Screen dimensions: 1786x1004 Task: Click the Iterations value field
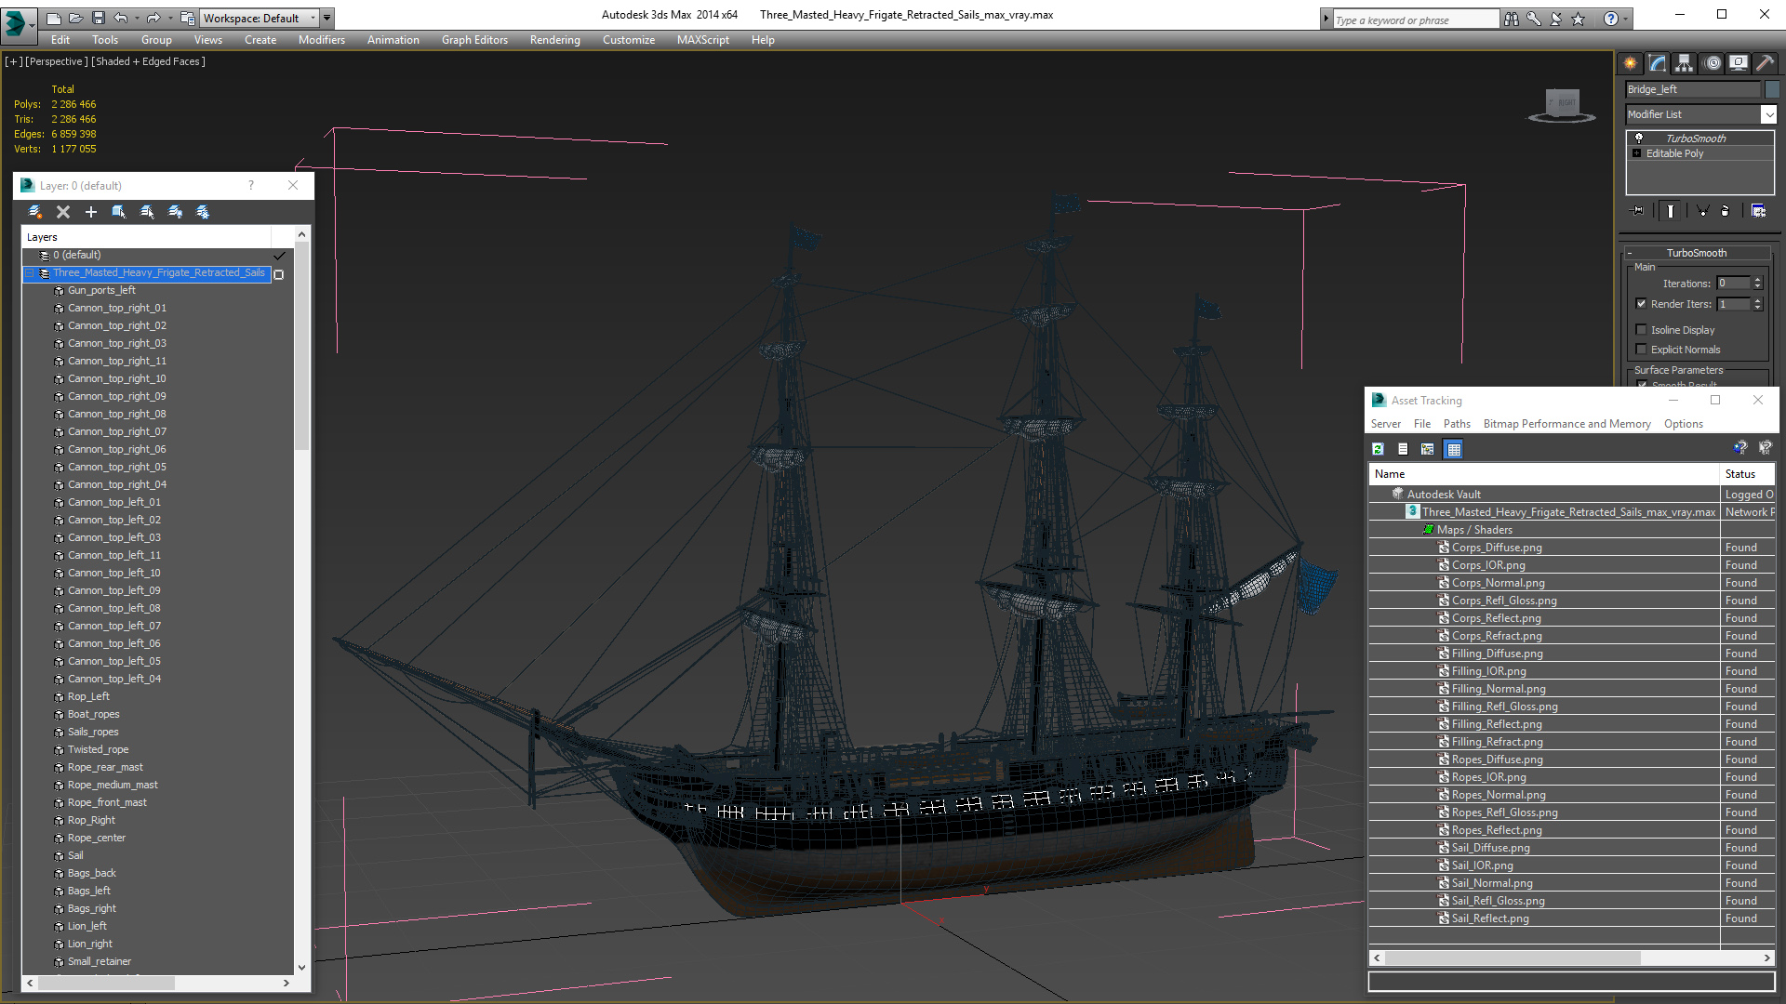pyautogui.click(x=1733, y=284)
